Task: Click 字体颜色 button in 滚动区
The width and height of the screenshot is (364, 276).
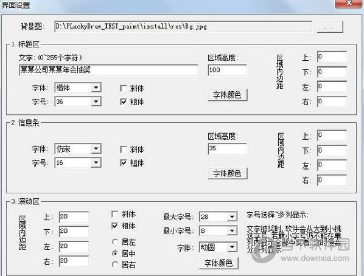Action: 219,263
